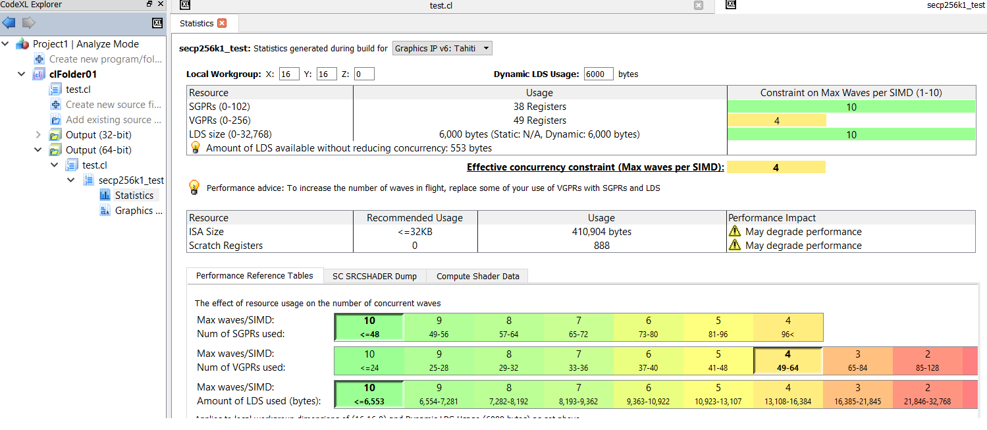Click the Local Workgroup X input field
Screen dimensions: 987x430
(289, 74)
